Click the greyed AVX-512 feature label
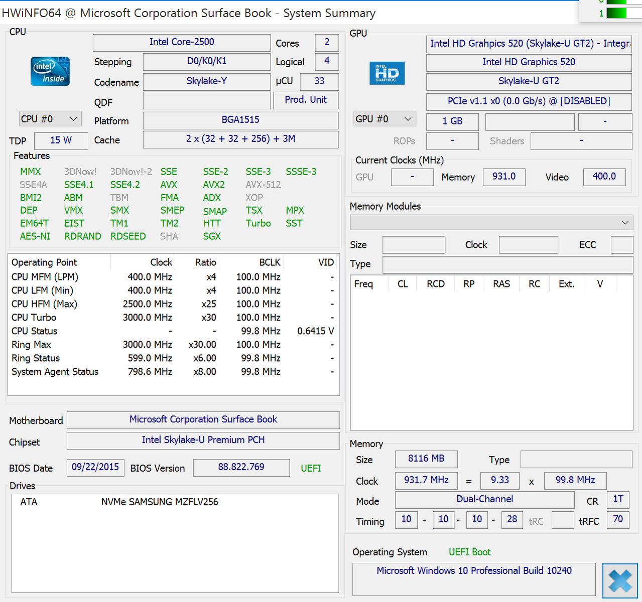The width and height of the screenshot is (642, 602). 263,185
